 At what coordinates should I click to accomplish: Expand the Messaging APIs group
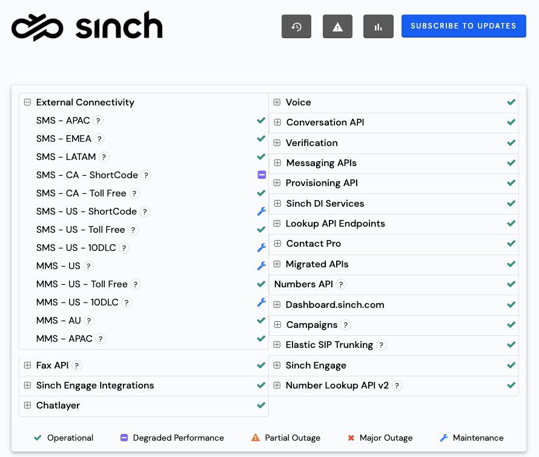tap(277, 163)
